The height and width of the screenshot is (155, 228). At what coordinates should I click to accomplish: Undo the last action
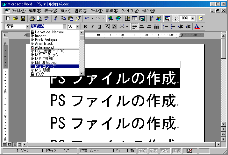tap(87, 18)
